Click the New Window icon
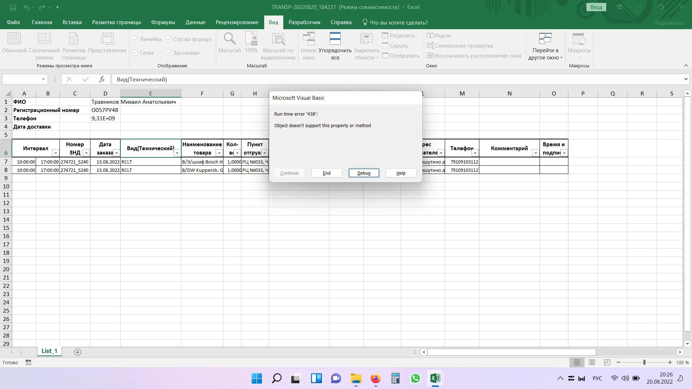This screenshot has width=692, height=389. pos(309,39)
